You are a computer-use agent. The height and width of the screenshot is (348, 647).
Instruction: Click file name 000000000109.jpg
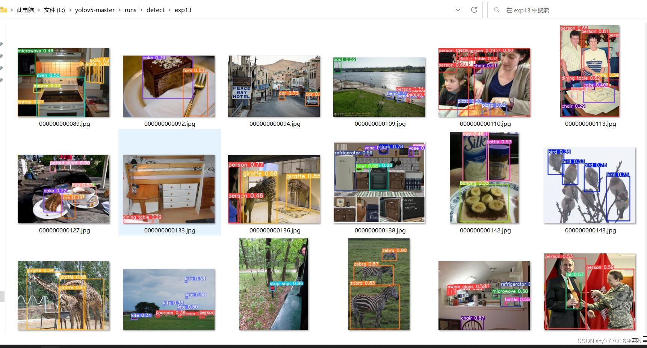point(380,124)
